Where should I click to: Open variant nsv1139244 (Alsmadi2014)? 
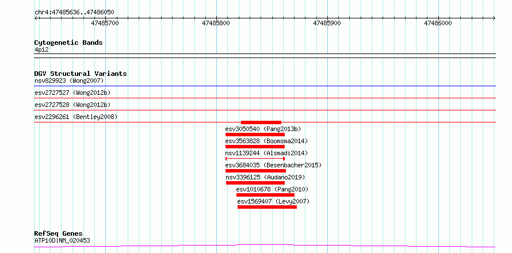click(266, 153)
